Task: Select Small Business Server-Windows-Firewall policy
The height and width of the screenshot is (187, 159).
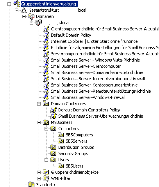Action: tap(88, 97)
